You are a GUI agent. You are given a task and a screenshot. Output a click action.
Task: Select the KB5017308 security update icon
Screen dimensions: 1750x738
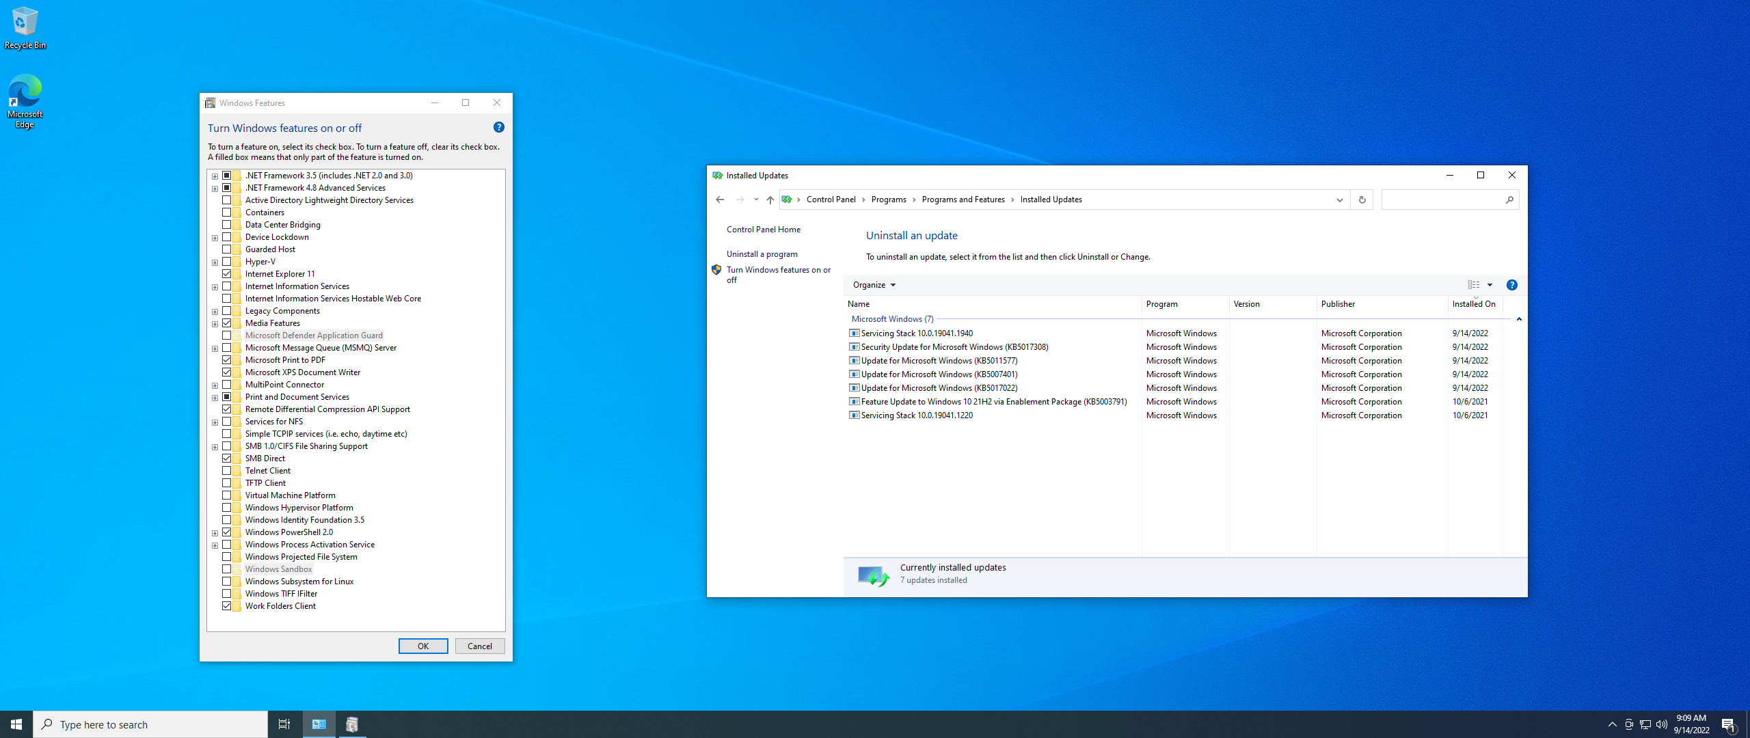[x=854, y=346]
